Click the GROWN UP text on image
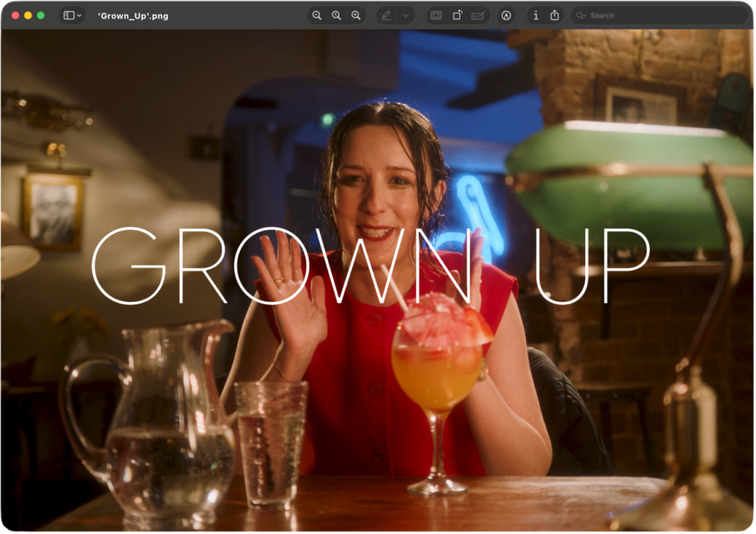The image size is (756, 534). tap(369, 266)
